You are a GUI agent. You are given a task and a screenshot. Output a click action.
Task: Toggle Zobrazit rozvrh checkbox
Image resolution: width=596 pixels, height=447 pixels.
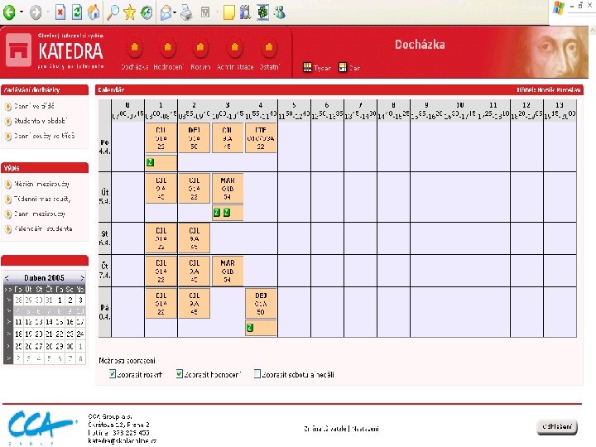(112, 373)
